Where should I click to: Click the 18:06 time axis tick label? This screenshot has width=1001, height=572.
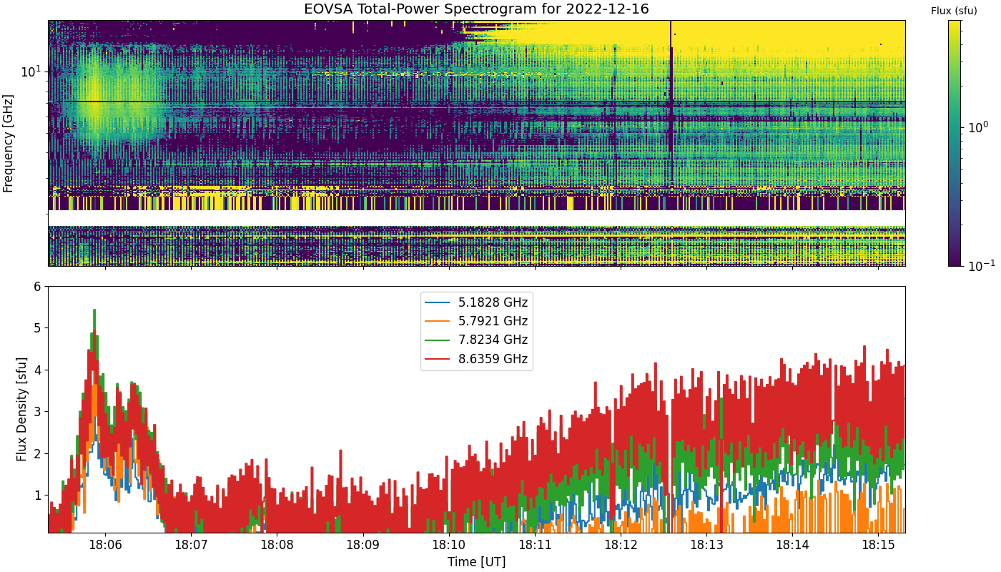(x=105, y=545)
